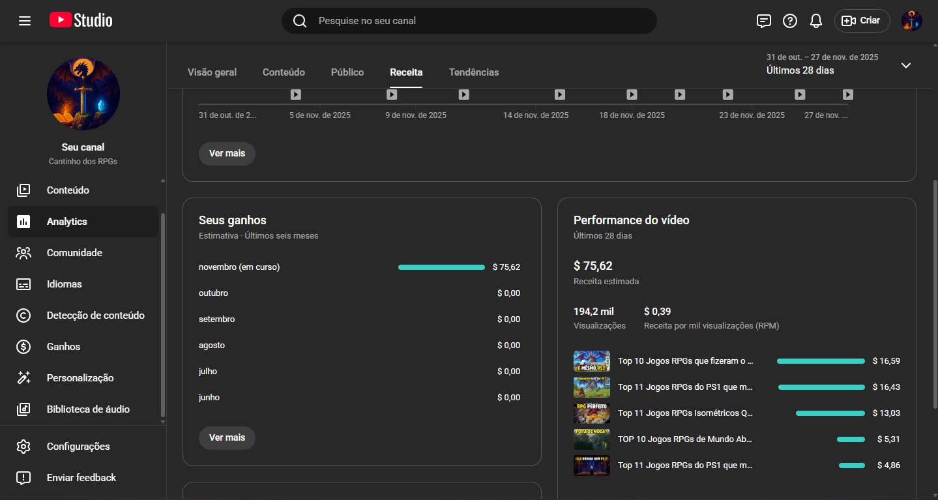Click the novembro earnings progress bar
Viewport: 938px width, 500px height.
[x=441, y=267]
